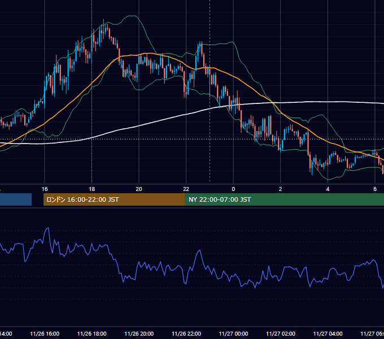
Task: Click the 16 hour label on price axis
Action: pyautogui.click(x=45, y=189)
